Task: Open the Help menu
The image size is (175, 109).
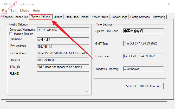Action: [36, 11]
